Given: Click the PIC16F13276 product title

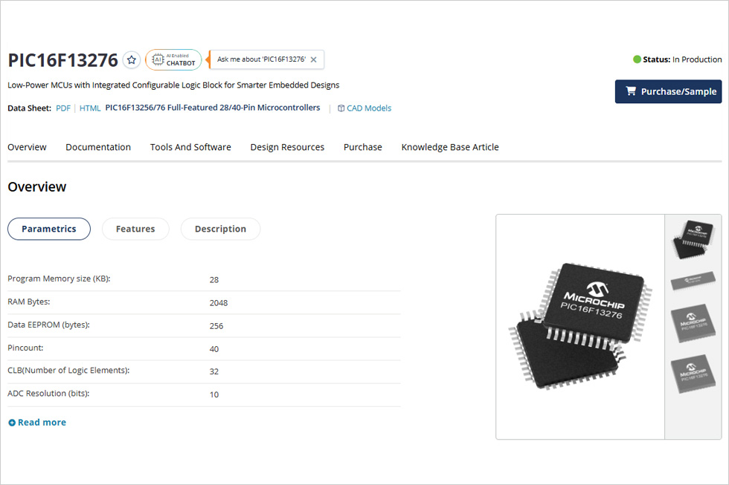Looking at the screenshot, I should [62, 60].
